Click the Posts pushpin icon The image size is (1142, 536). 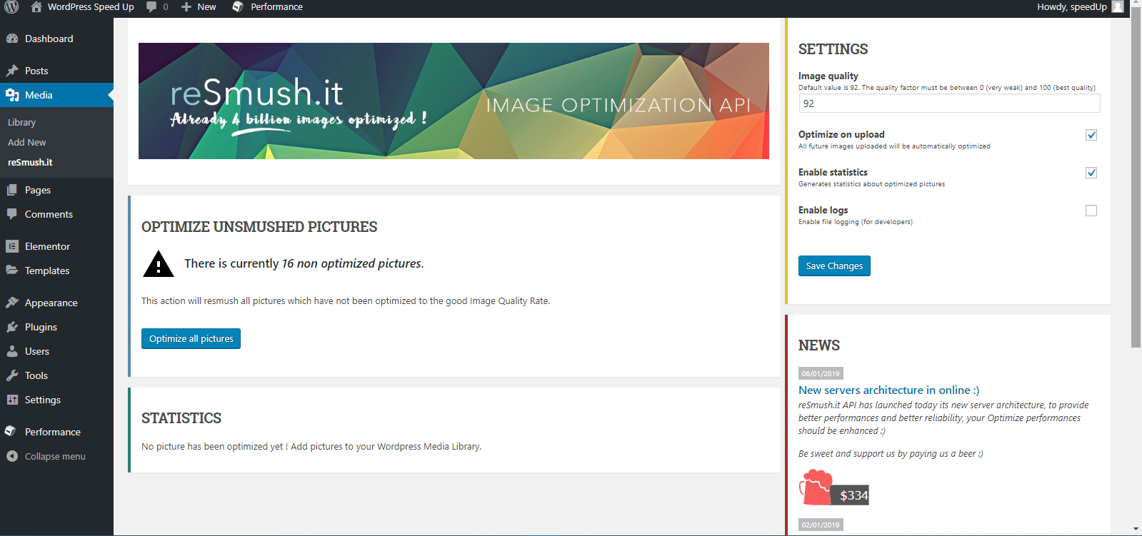point(12,71)
